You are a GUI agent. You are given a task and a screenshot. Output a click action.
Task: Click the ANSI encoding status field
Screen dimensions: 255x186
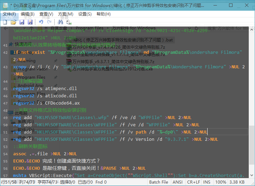pos(177,182)
